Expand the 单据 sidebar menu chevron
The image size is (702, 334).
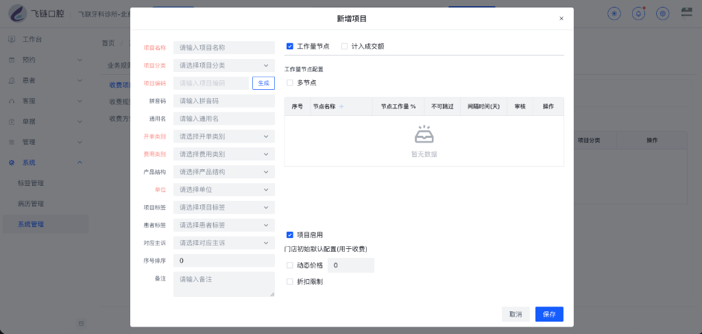(80, 122)
